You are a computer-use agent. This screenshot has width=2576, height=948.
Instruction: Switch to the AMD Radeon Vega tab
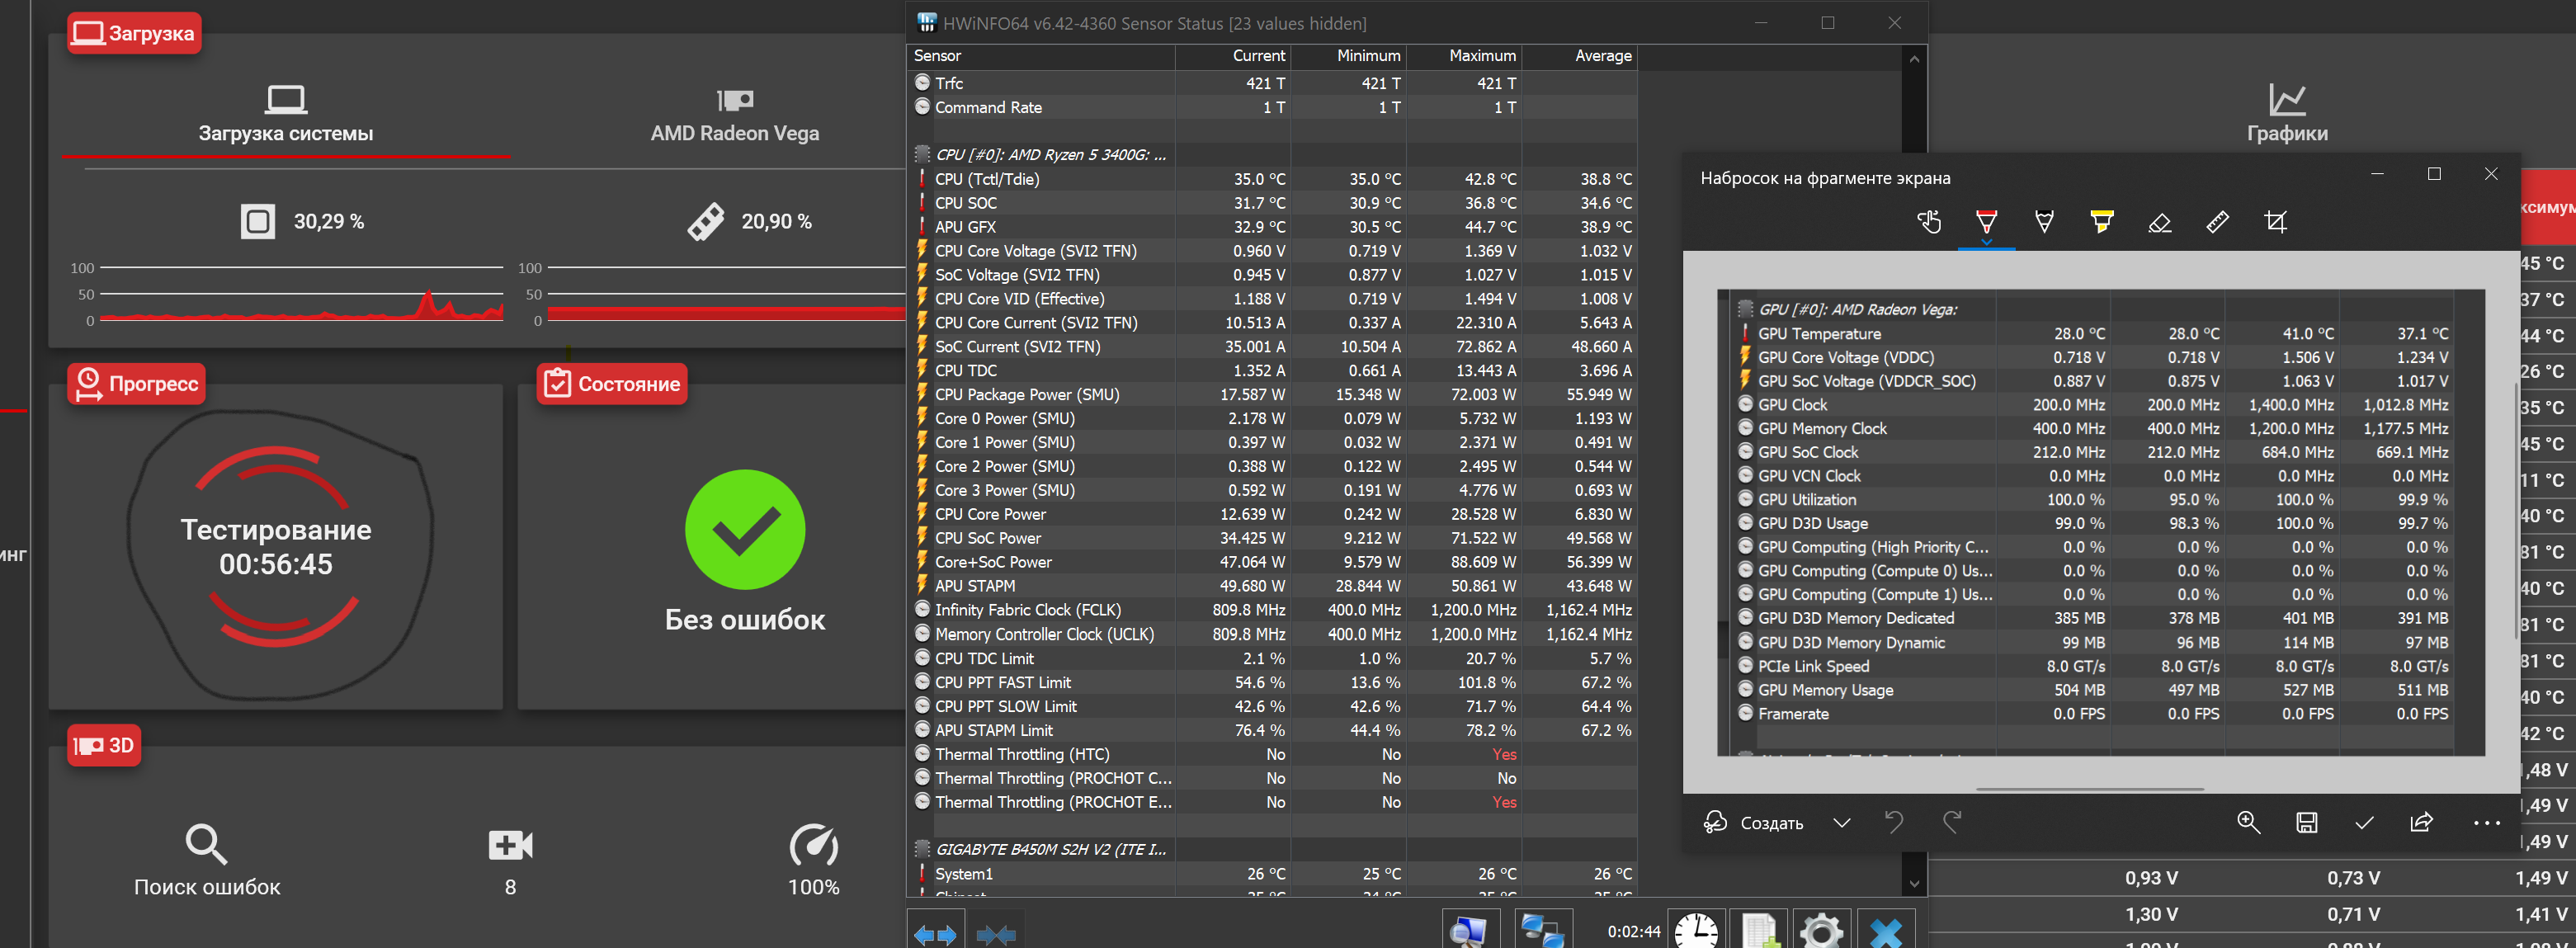(x=734, y=115)
